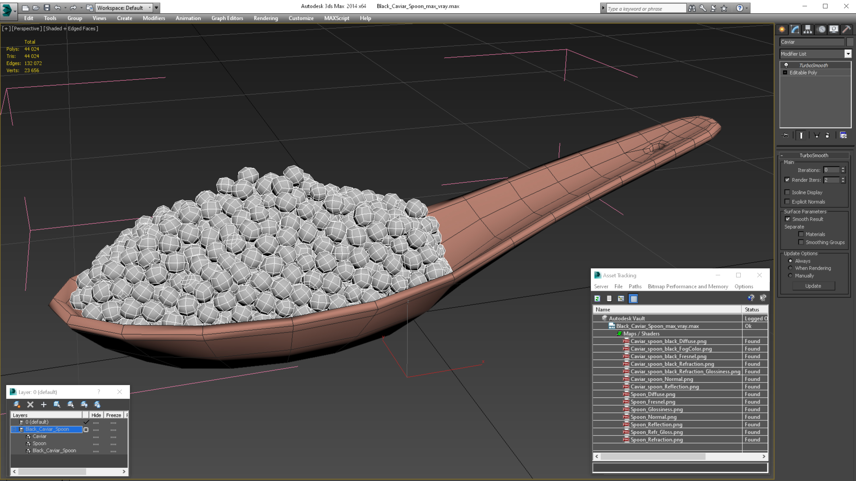
Task: Open the Display command panel tab
Action: click(x=834, y=30)
